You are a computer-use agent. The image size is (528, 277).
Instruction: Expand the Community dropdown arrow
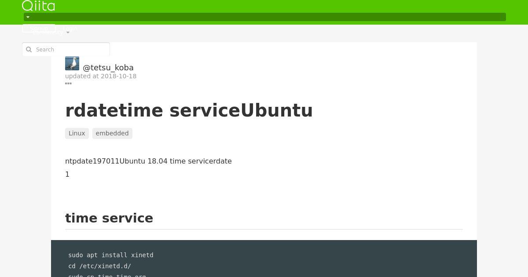pos(68,33)
